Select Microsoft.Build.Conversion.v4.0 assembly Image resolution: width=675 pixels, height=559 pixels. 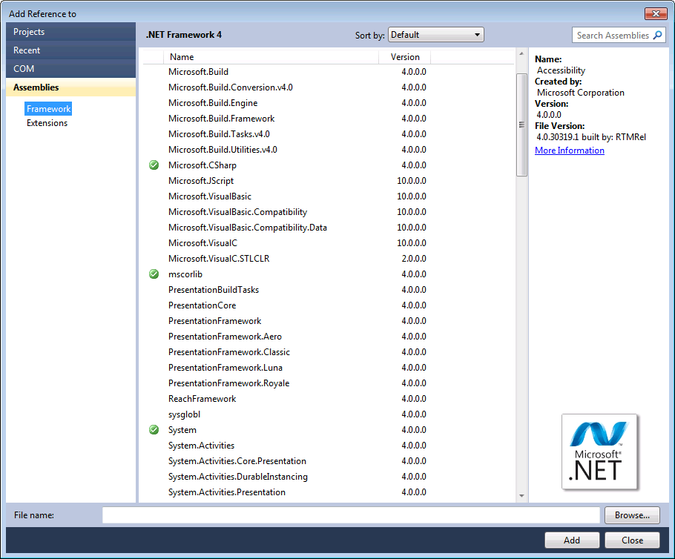click(230, 87)
